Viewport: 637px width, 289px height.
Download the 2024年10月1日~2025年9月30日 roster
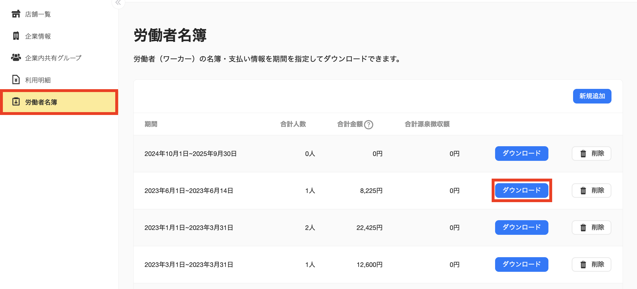click(521, 153)
